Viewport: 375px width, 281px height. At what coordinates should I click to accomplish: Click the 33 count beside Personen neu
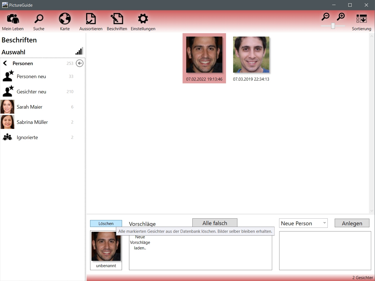tap(71, 76)
